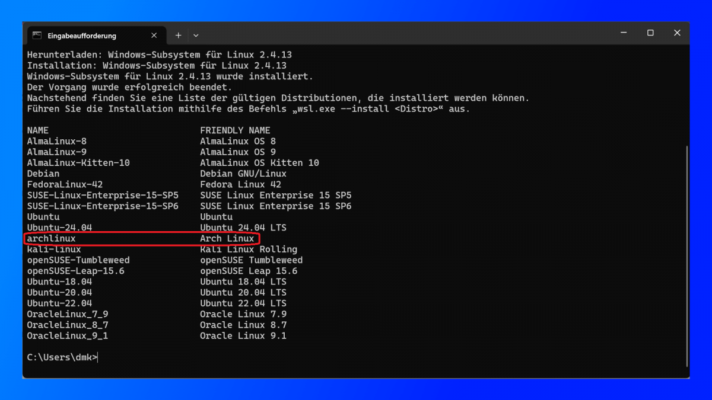Click the FRIENDLY NAME column header

235,130
